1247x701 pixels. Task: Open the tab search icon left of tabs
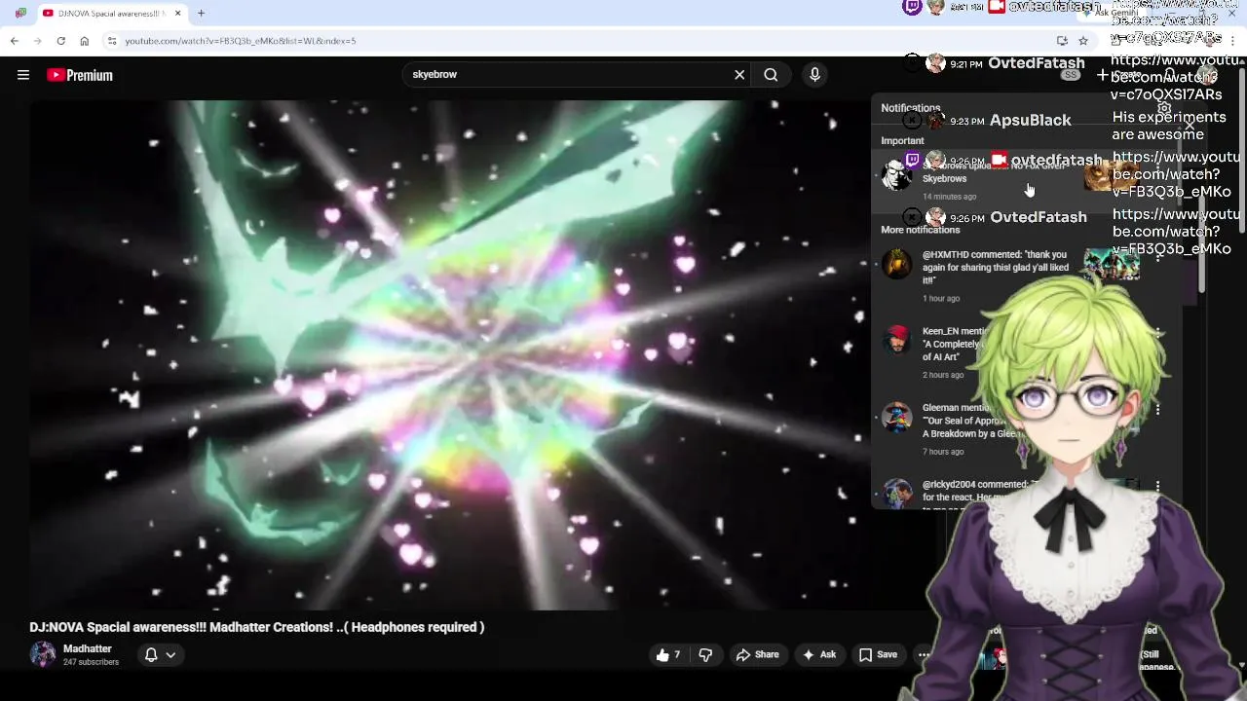[20, 14]
